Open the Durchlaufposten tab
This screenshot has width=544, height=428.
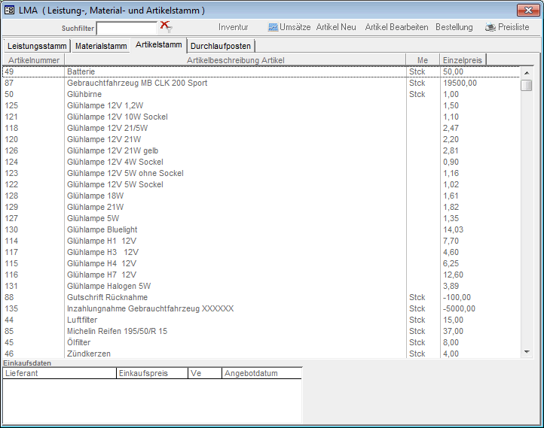coord(221,46)
